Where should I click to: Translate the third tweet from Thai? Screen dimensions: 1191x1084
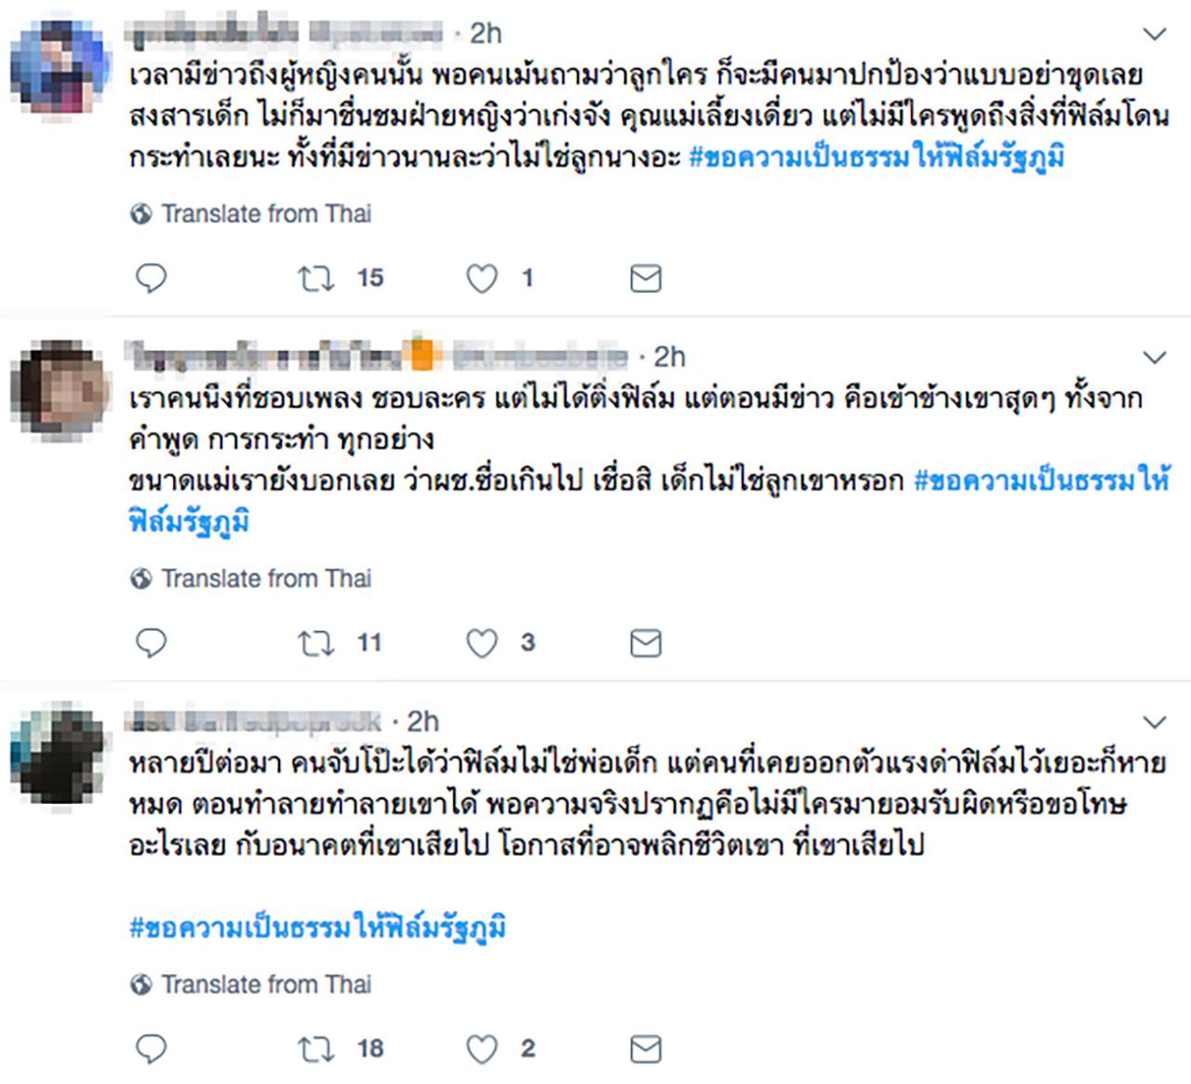click(266, 984)
